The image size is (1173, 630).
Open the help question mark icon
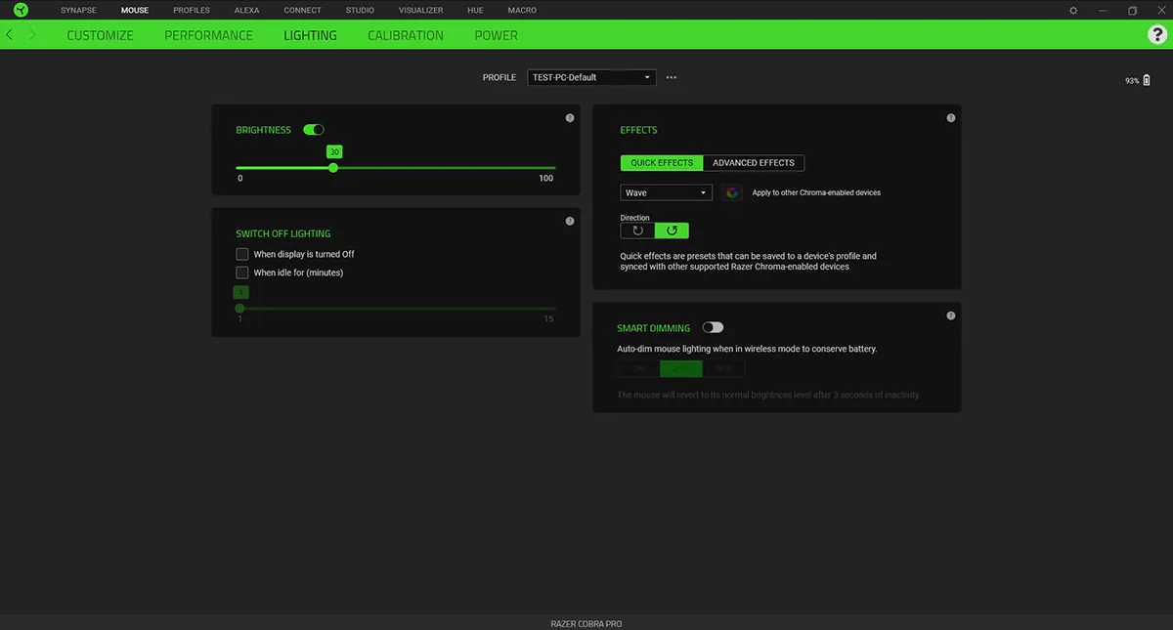point(1156,35)
